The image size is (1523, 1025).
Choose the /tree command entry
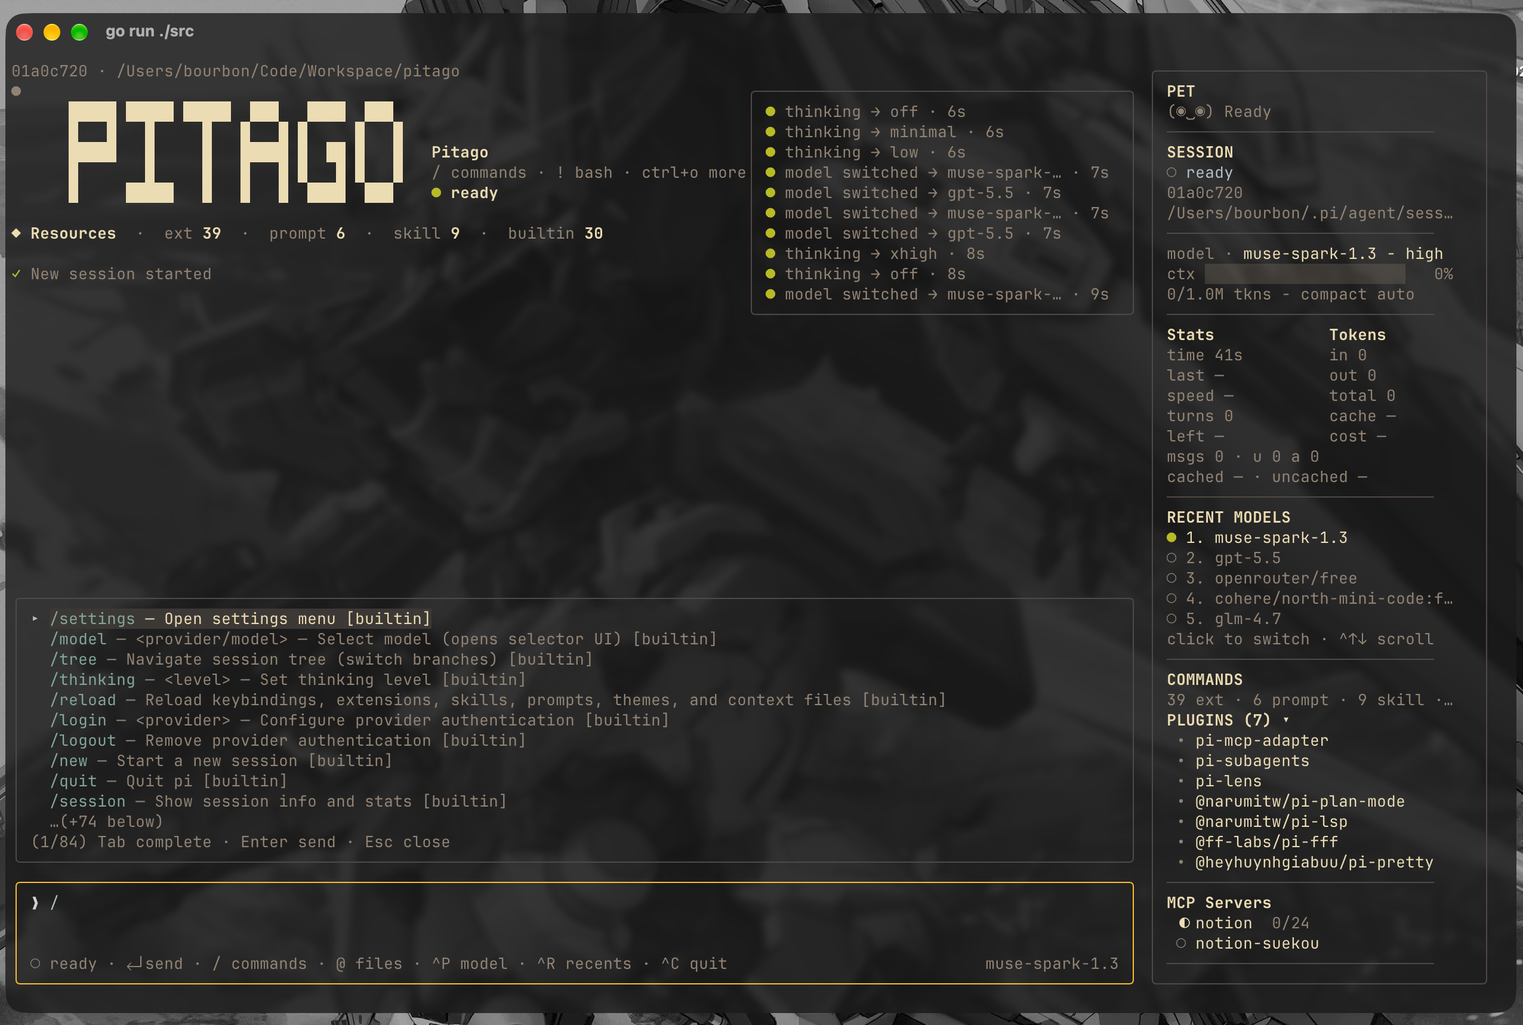click(321, 659)
